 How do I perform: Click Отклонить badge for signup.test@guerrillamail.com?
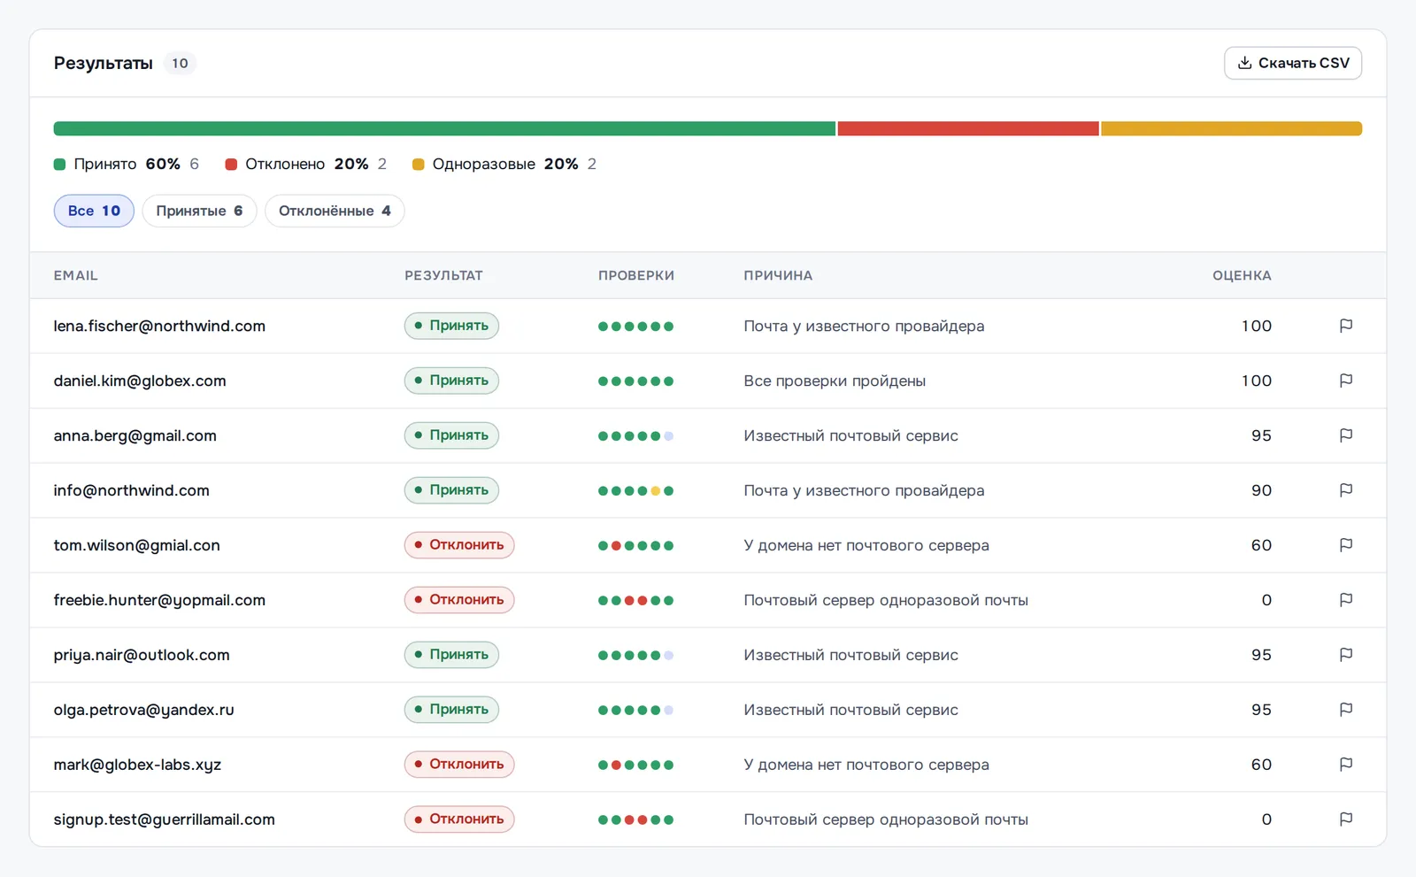(x=459, y=819)
